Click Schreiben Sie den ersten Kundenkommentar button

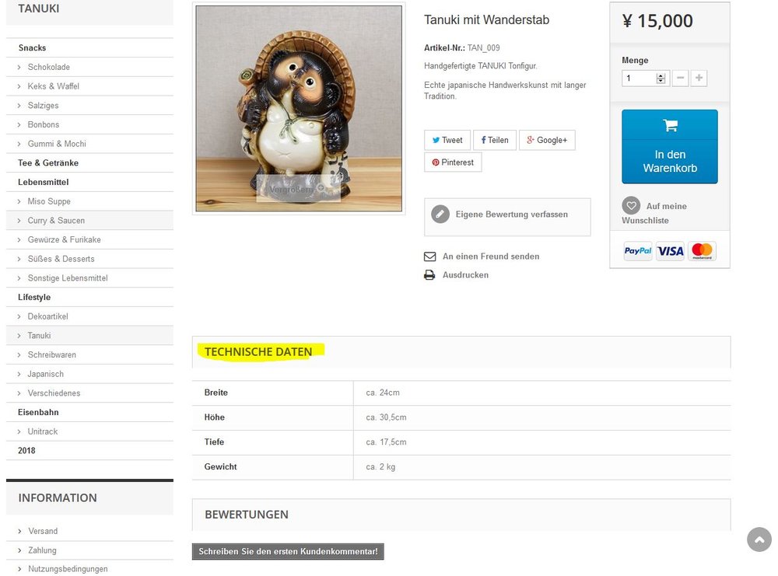coord(288,551)
